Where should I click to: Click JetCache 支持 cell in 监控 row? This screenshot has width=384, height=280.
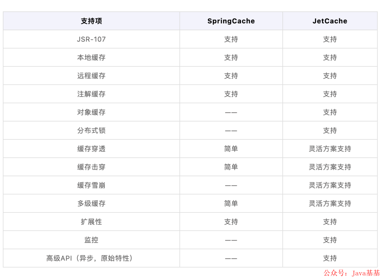330,240
